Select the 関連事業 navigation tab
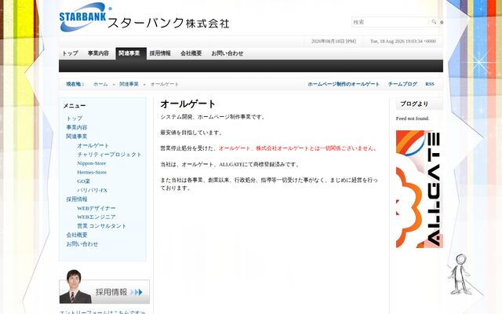502x314 pixels. point(129,53)
